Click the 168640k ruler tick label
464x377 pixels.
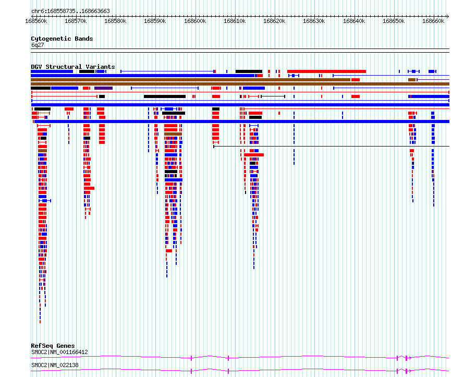pos(354,21)
